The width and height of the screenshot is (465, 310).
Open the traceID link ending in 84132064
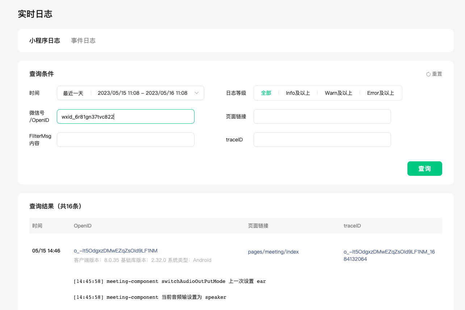click(389, 255)
